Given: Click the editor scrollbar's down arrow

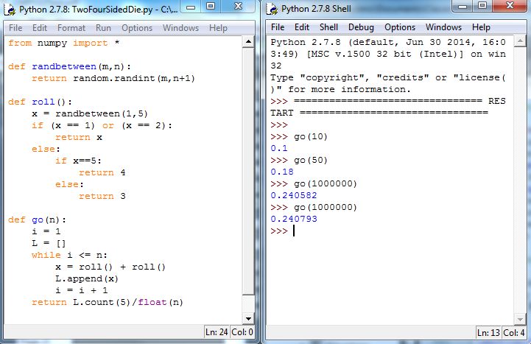Looking at the screenshot, I should tap(248, 318).
